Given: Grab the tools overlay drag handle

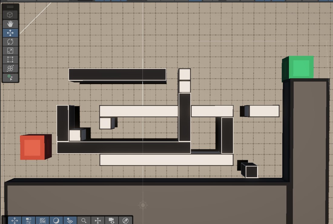Looking at the screenshot, I should [10, 7].
